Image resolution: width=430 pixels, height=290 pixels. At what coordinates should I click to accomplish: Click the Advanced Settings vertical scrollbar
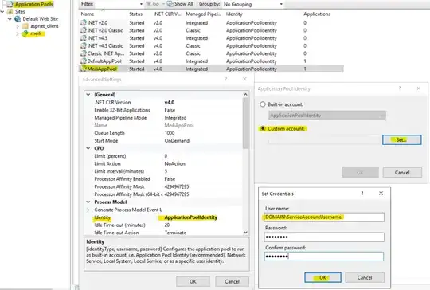coord(246,163)
